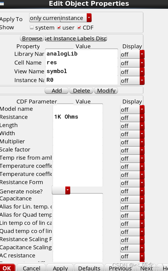Edit the Cell Name field res

point(81,62)
